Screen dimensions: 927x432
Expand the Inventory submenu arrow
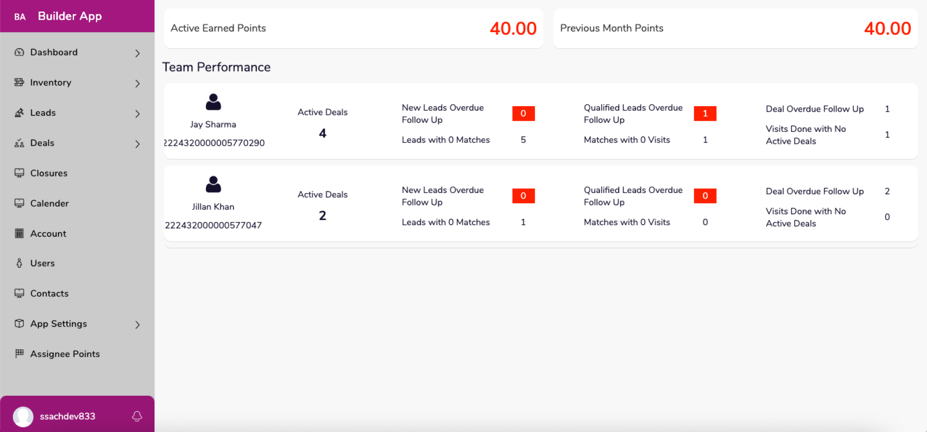coord(137,84)
